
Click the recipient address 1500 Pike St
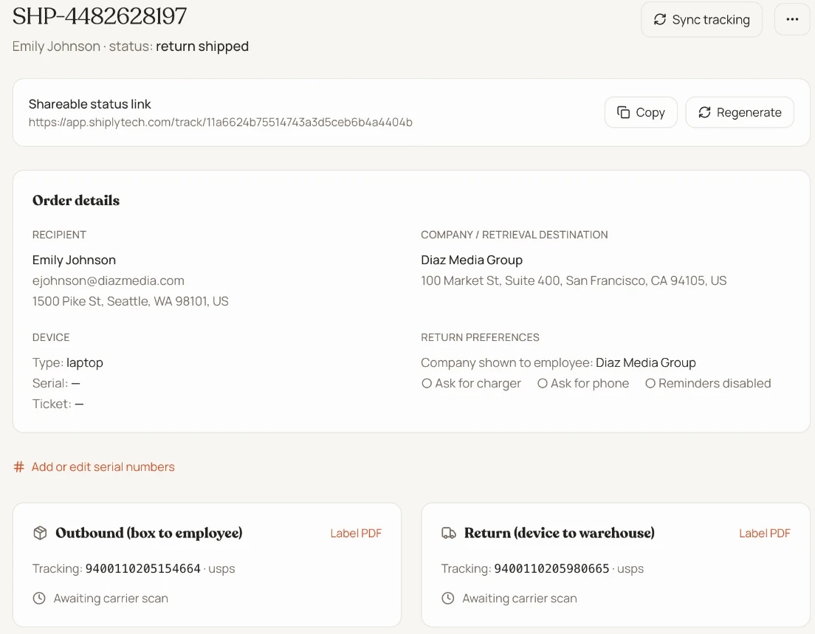point(131,301)
